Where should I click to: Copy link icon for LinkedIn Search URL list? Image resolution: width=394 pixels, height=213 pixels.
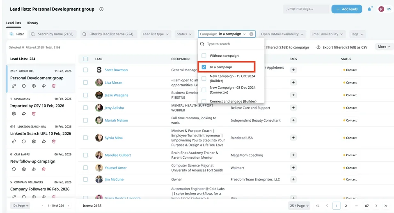coord(14,141)
